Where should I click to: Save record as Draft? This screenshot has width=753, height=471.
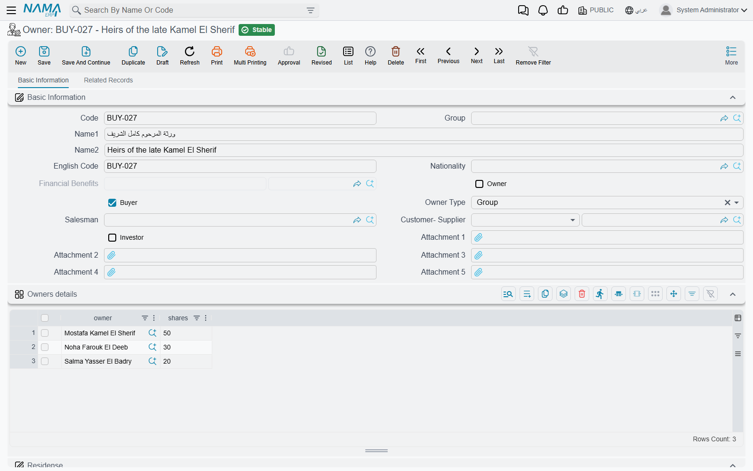coord(162,56)
